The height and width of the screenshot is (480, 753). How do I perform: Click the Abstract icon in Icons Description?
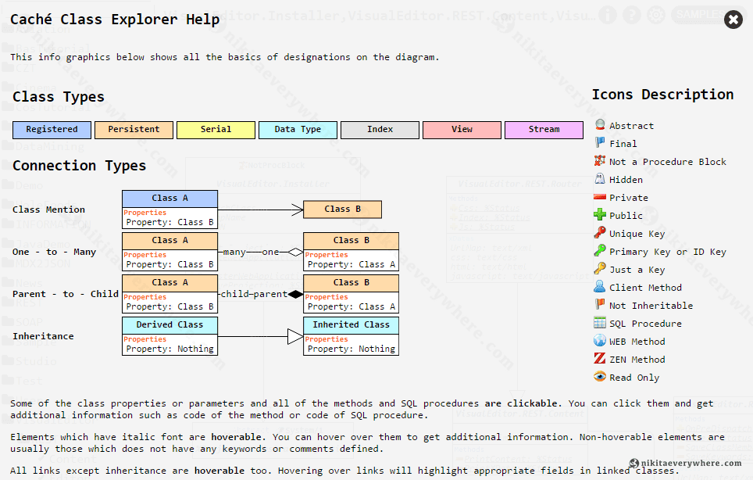599,125
